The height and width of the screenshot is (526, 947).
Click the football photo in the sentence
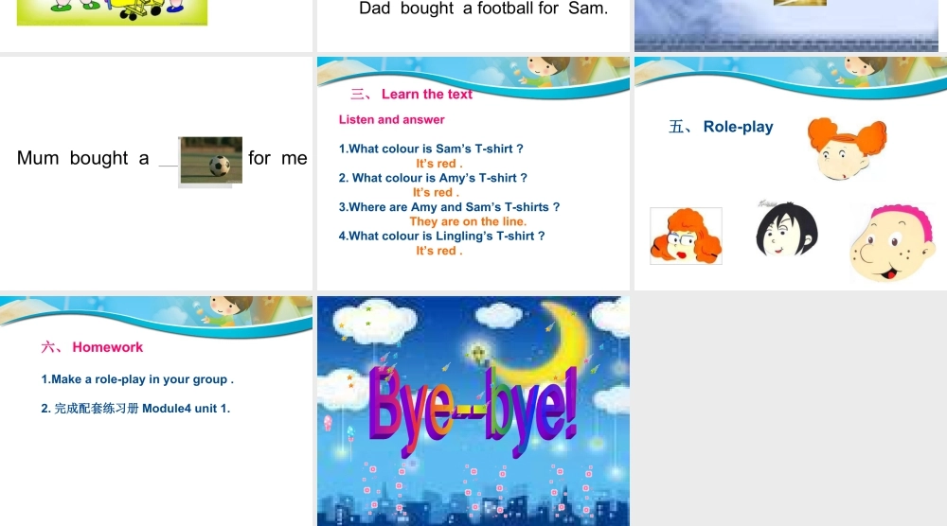pos(211,161)
